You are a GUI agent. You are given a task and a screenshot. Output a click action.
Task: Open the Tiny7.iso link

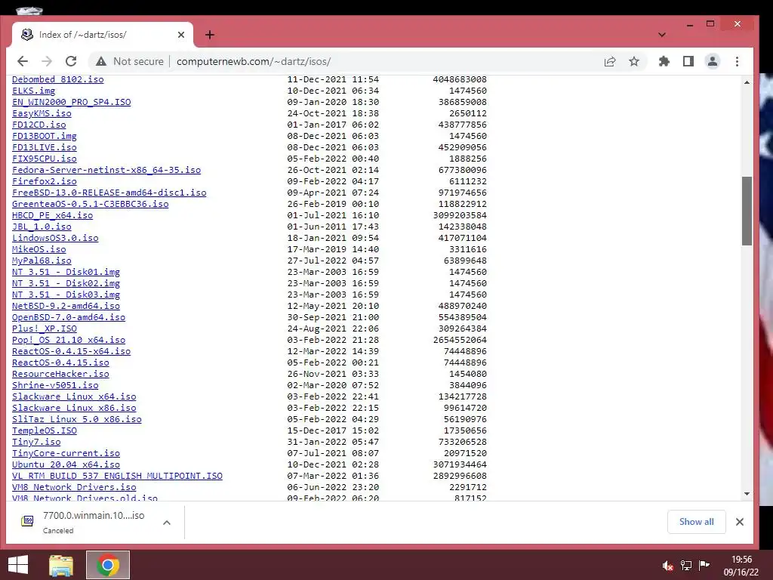pyautogui.click(x=36, y=443)
